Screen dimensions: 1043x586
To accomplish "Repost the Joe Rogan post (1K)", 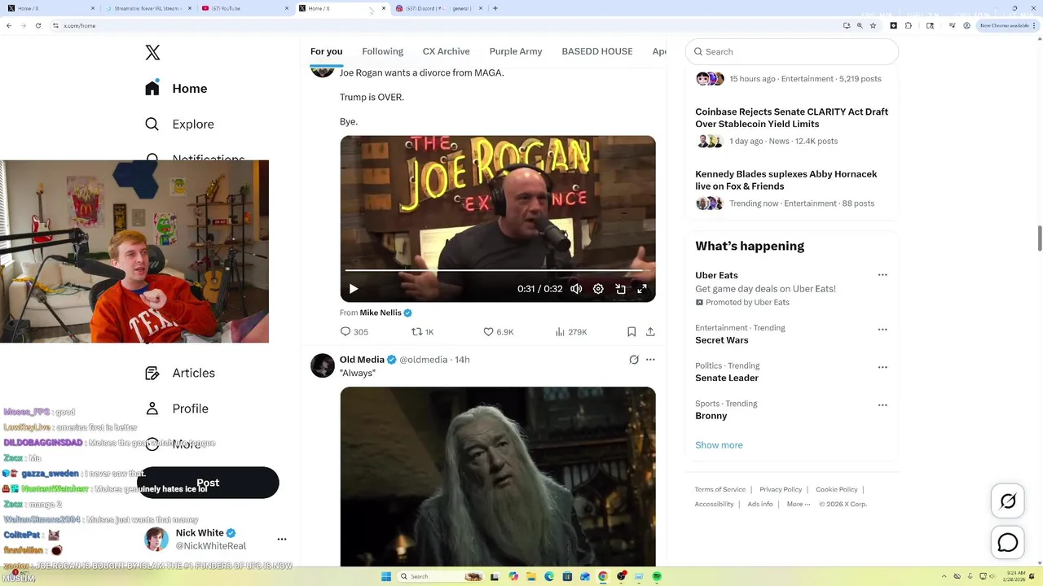I will [422, 332].
